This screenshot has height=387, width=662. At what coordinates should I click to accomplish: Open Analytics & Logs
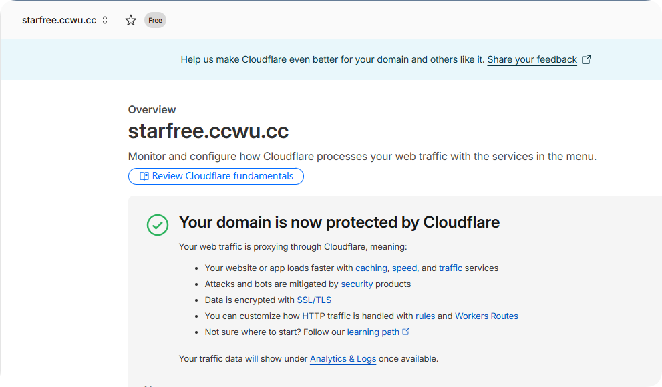pos(343,358)
